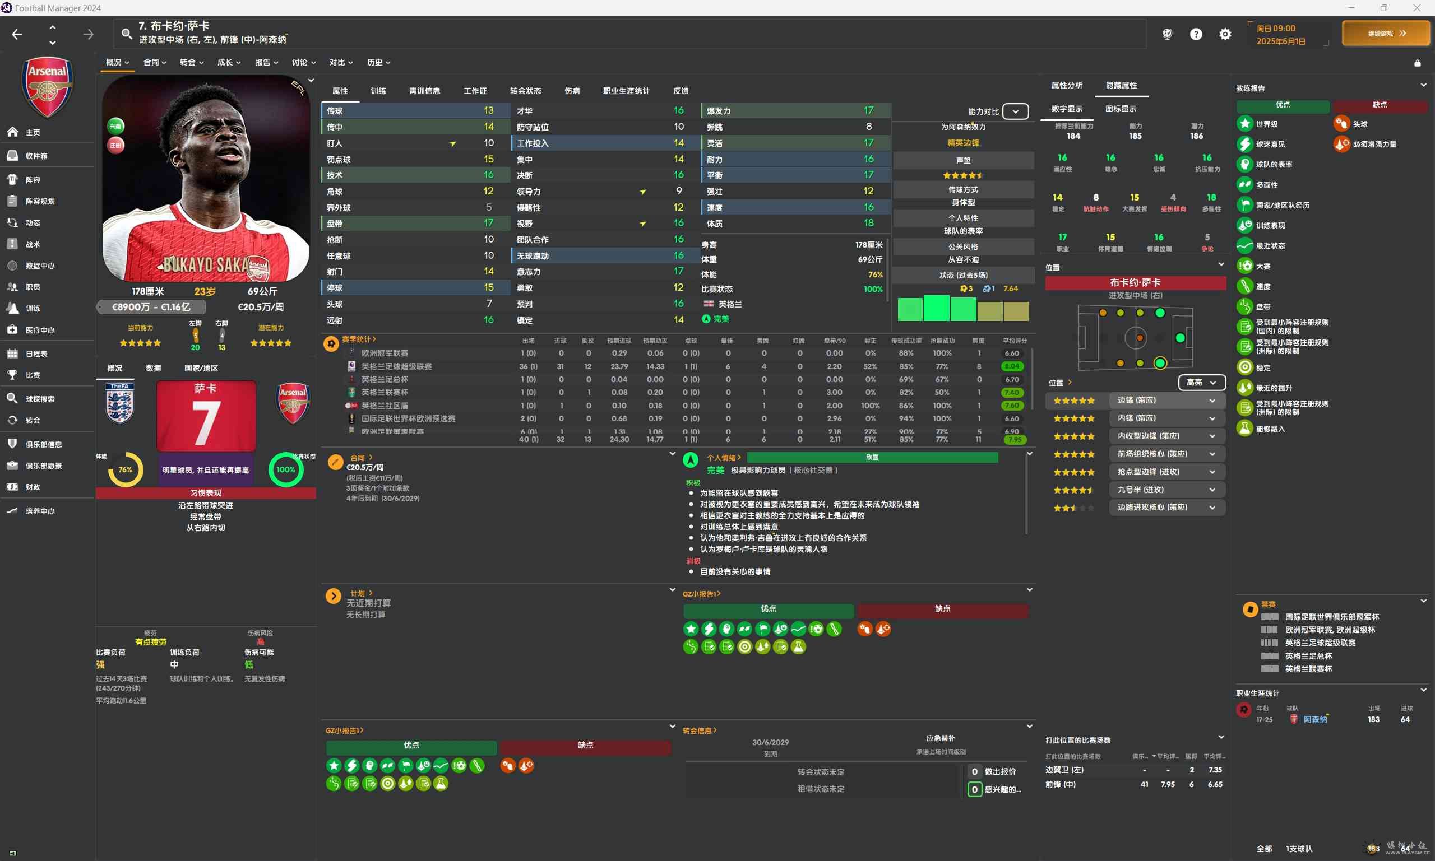Click the 世界级 star icon in coach report
The width and height of the screenshot is (1435, 861).
point(1244,124)
